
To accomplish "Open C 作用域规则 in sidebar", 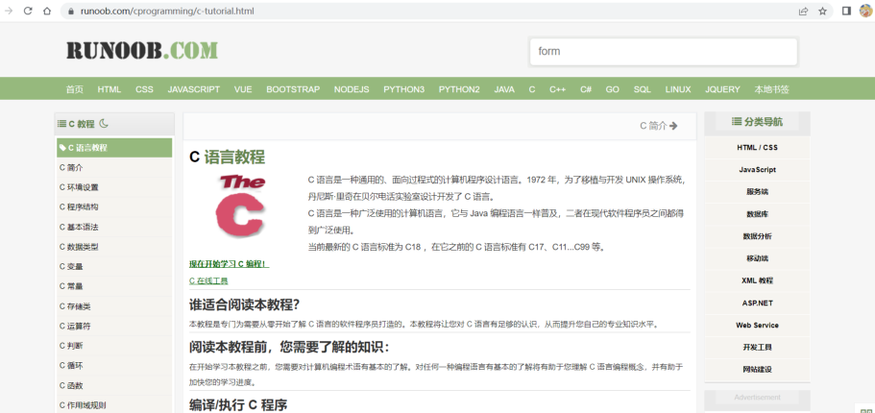I will pos(114,405).
